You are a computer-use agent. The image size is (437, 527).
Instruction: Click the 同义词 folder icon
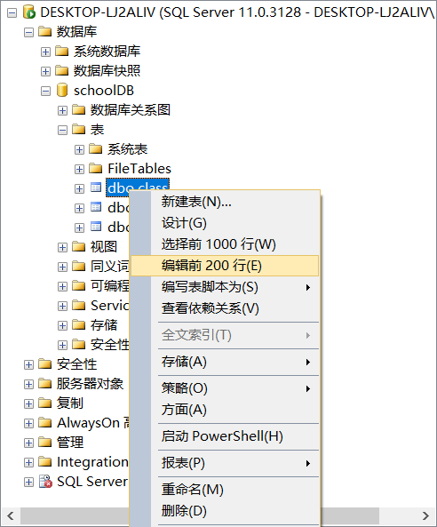(x=78, y=267)
